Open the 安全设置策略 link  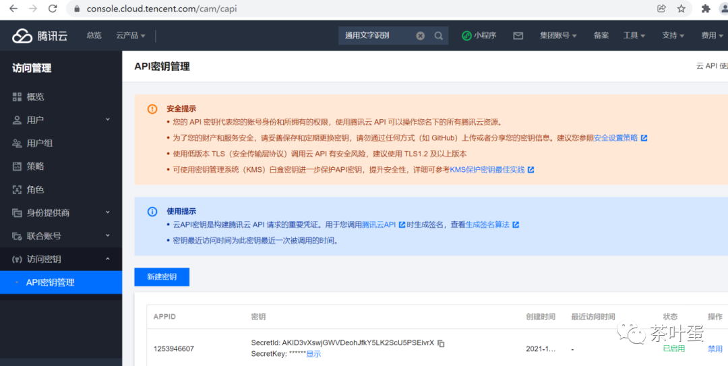pyautogui.click(x=615, y=138)
